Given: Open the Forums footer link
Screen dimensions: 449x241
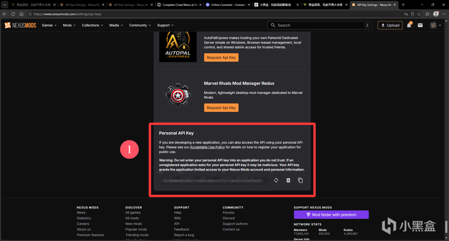Looking at the screenshot, I should pos(228,212).
